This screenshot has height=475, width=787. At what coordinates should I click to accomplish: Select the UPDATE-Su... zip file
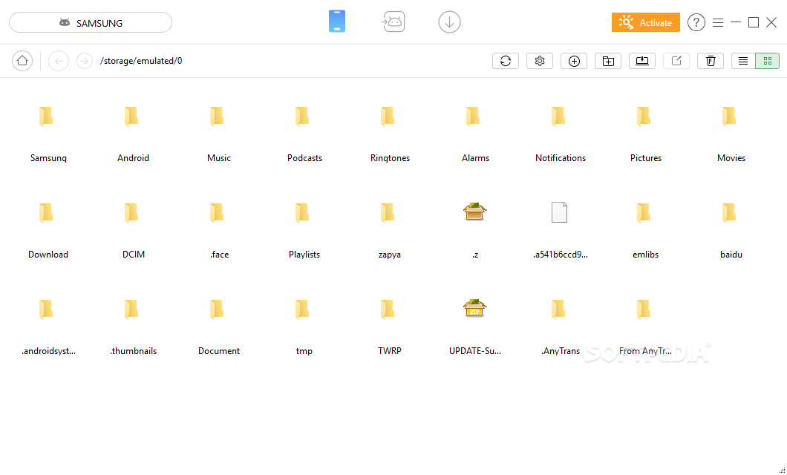click(475, 327)
